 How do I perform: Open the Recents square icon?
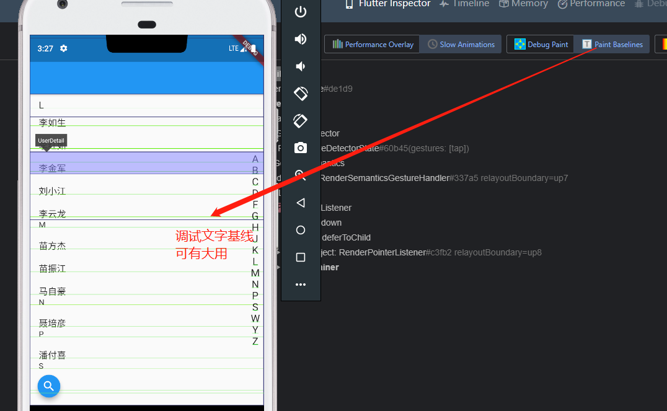[301, 257]
